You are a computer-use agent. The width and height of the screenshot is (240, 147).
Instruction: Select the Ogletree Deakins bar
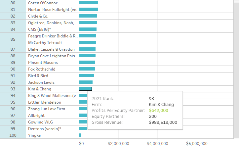[88, 23]
